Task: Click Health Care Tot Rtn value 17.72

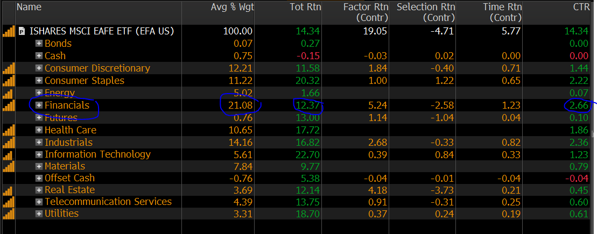Action: point(307,130)
